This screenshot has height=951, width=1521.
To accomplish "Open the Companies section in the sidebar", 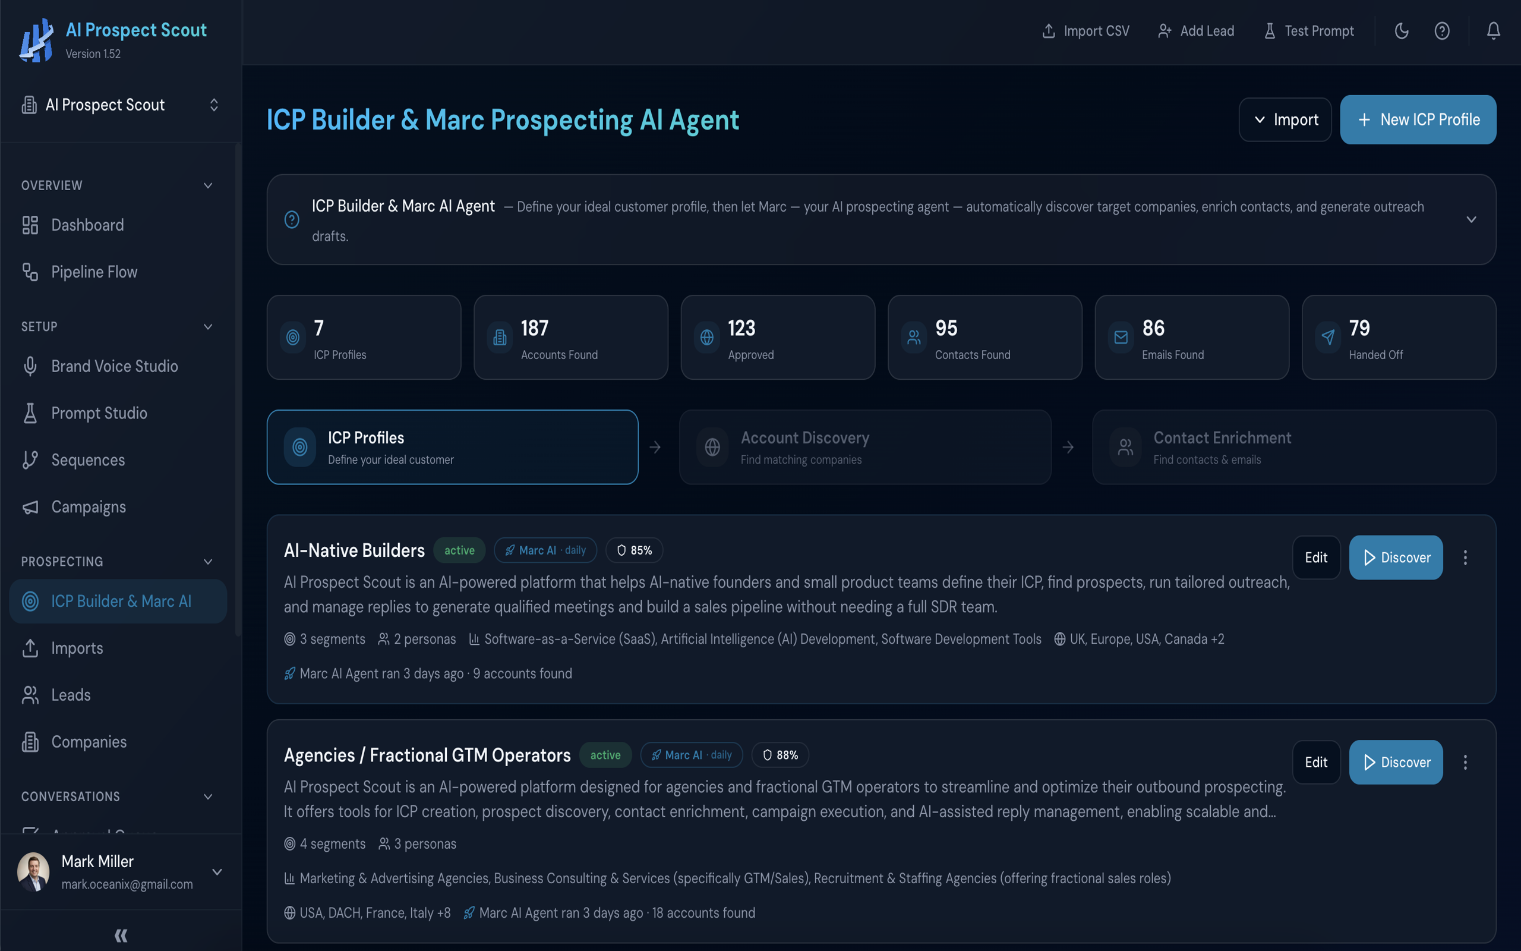I will click(89, 742).
